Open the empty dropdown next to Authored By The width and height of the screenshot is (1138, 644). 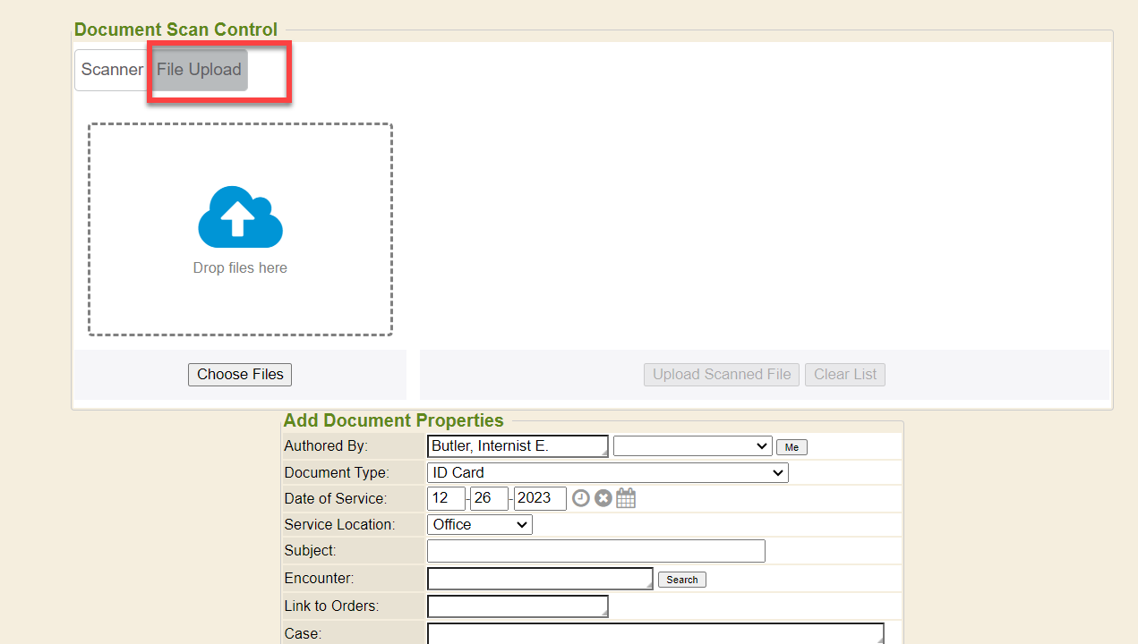[691, 445]
